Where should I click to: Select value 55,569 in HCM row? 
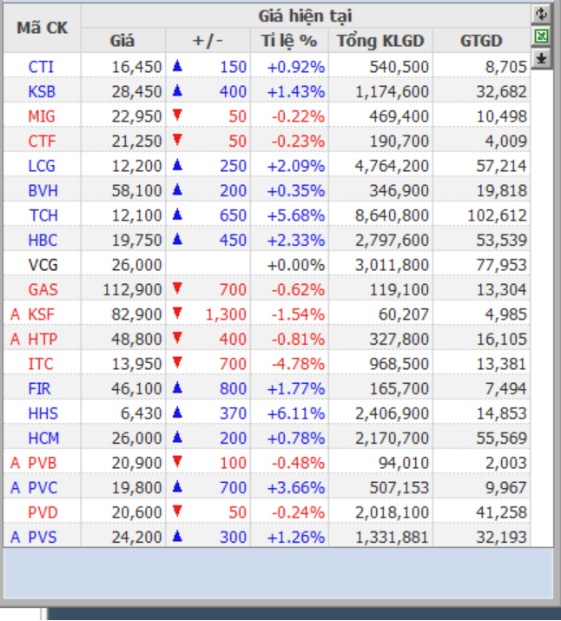click(x=501, y=438)
